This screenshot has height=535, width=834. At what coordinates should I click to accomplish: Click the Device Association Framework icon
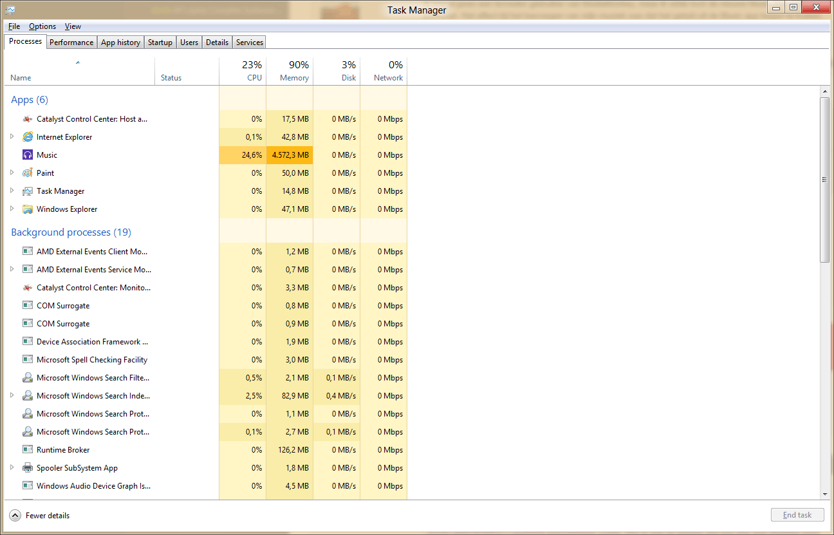click(x=28, y=342)
